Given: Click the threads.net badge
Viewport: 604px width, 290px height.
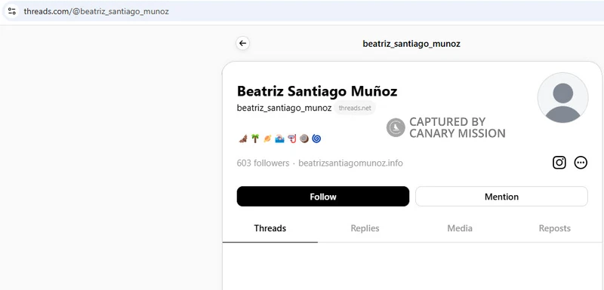Looking at the screenshot, I should pyautogui.click(x=355, y=108).
